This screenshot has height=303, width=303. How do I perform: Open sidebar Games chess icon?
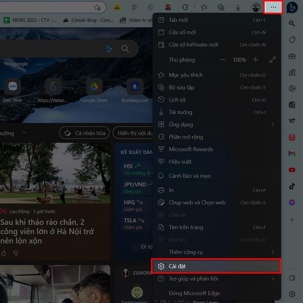click(292, 72)
